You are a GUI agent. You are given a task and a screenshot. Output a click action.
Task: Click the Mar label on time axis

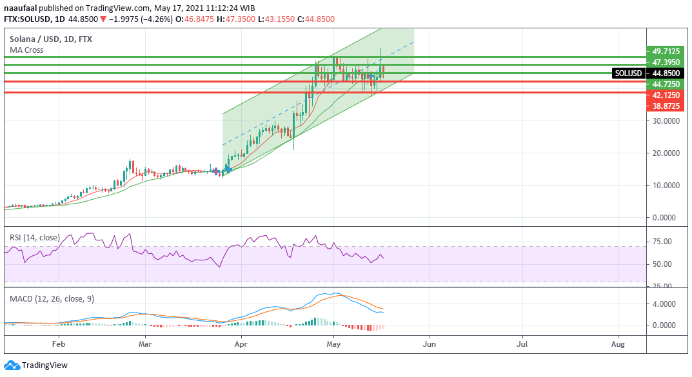click(145, 344)
